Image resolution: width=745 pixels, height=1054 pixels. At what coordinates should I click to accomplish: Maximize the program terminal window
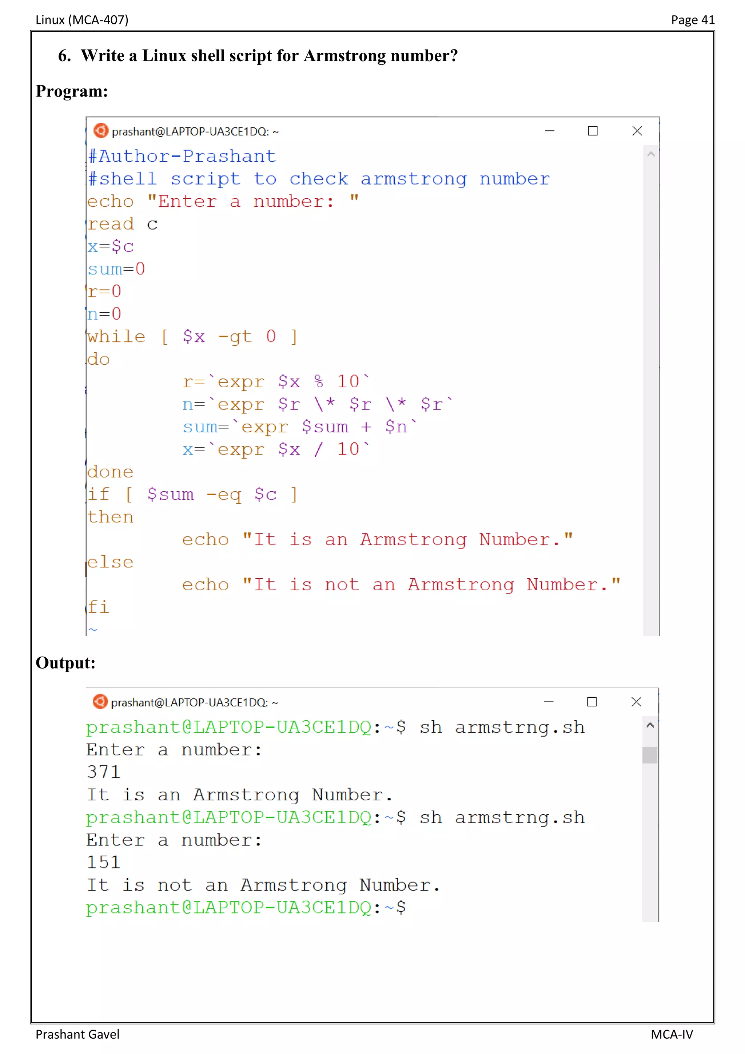[x=593, y=131]
